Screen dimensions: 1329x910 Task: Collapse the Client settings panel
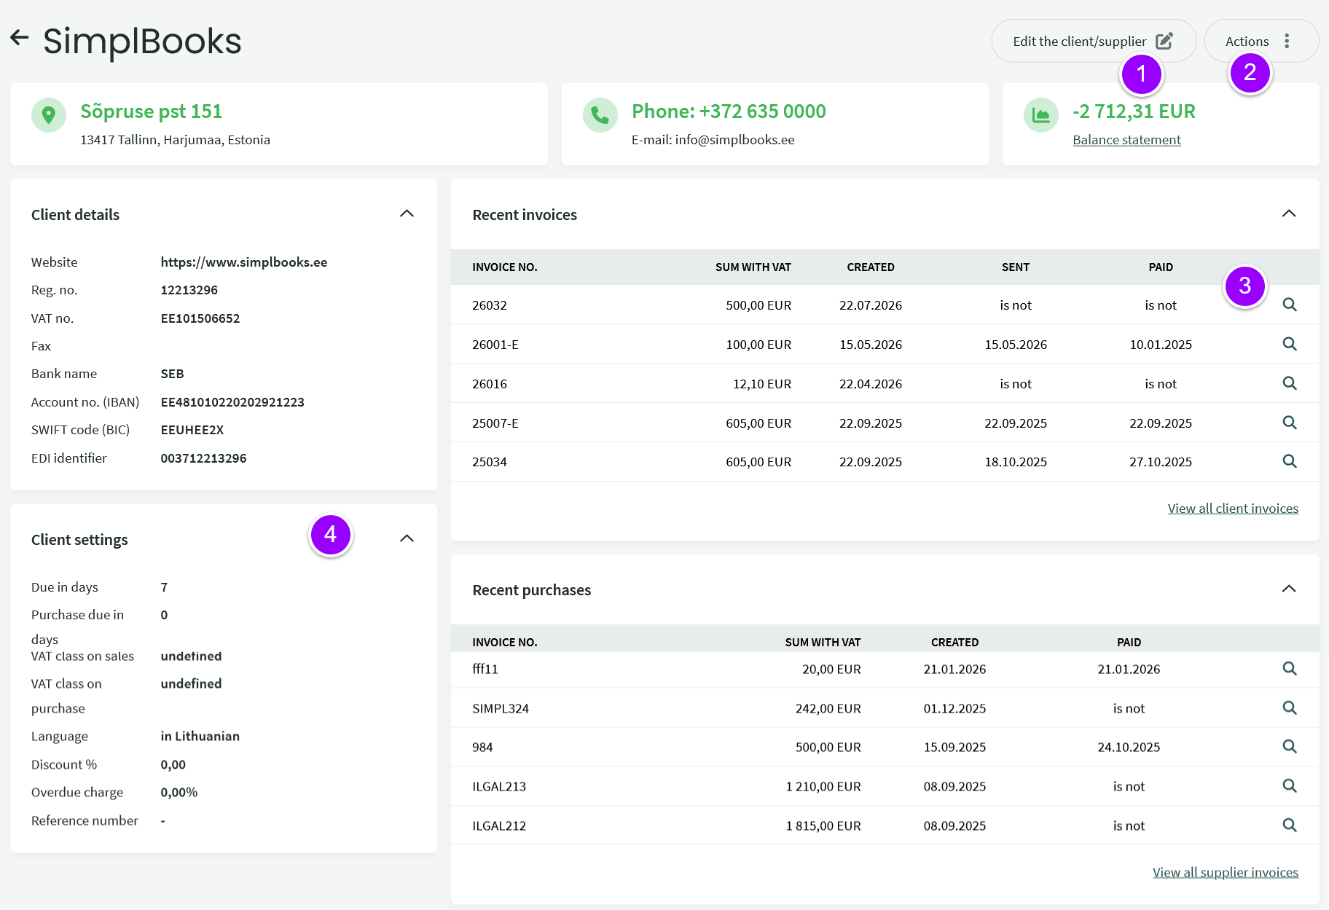407,538
